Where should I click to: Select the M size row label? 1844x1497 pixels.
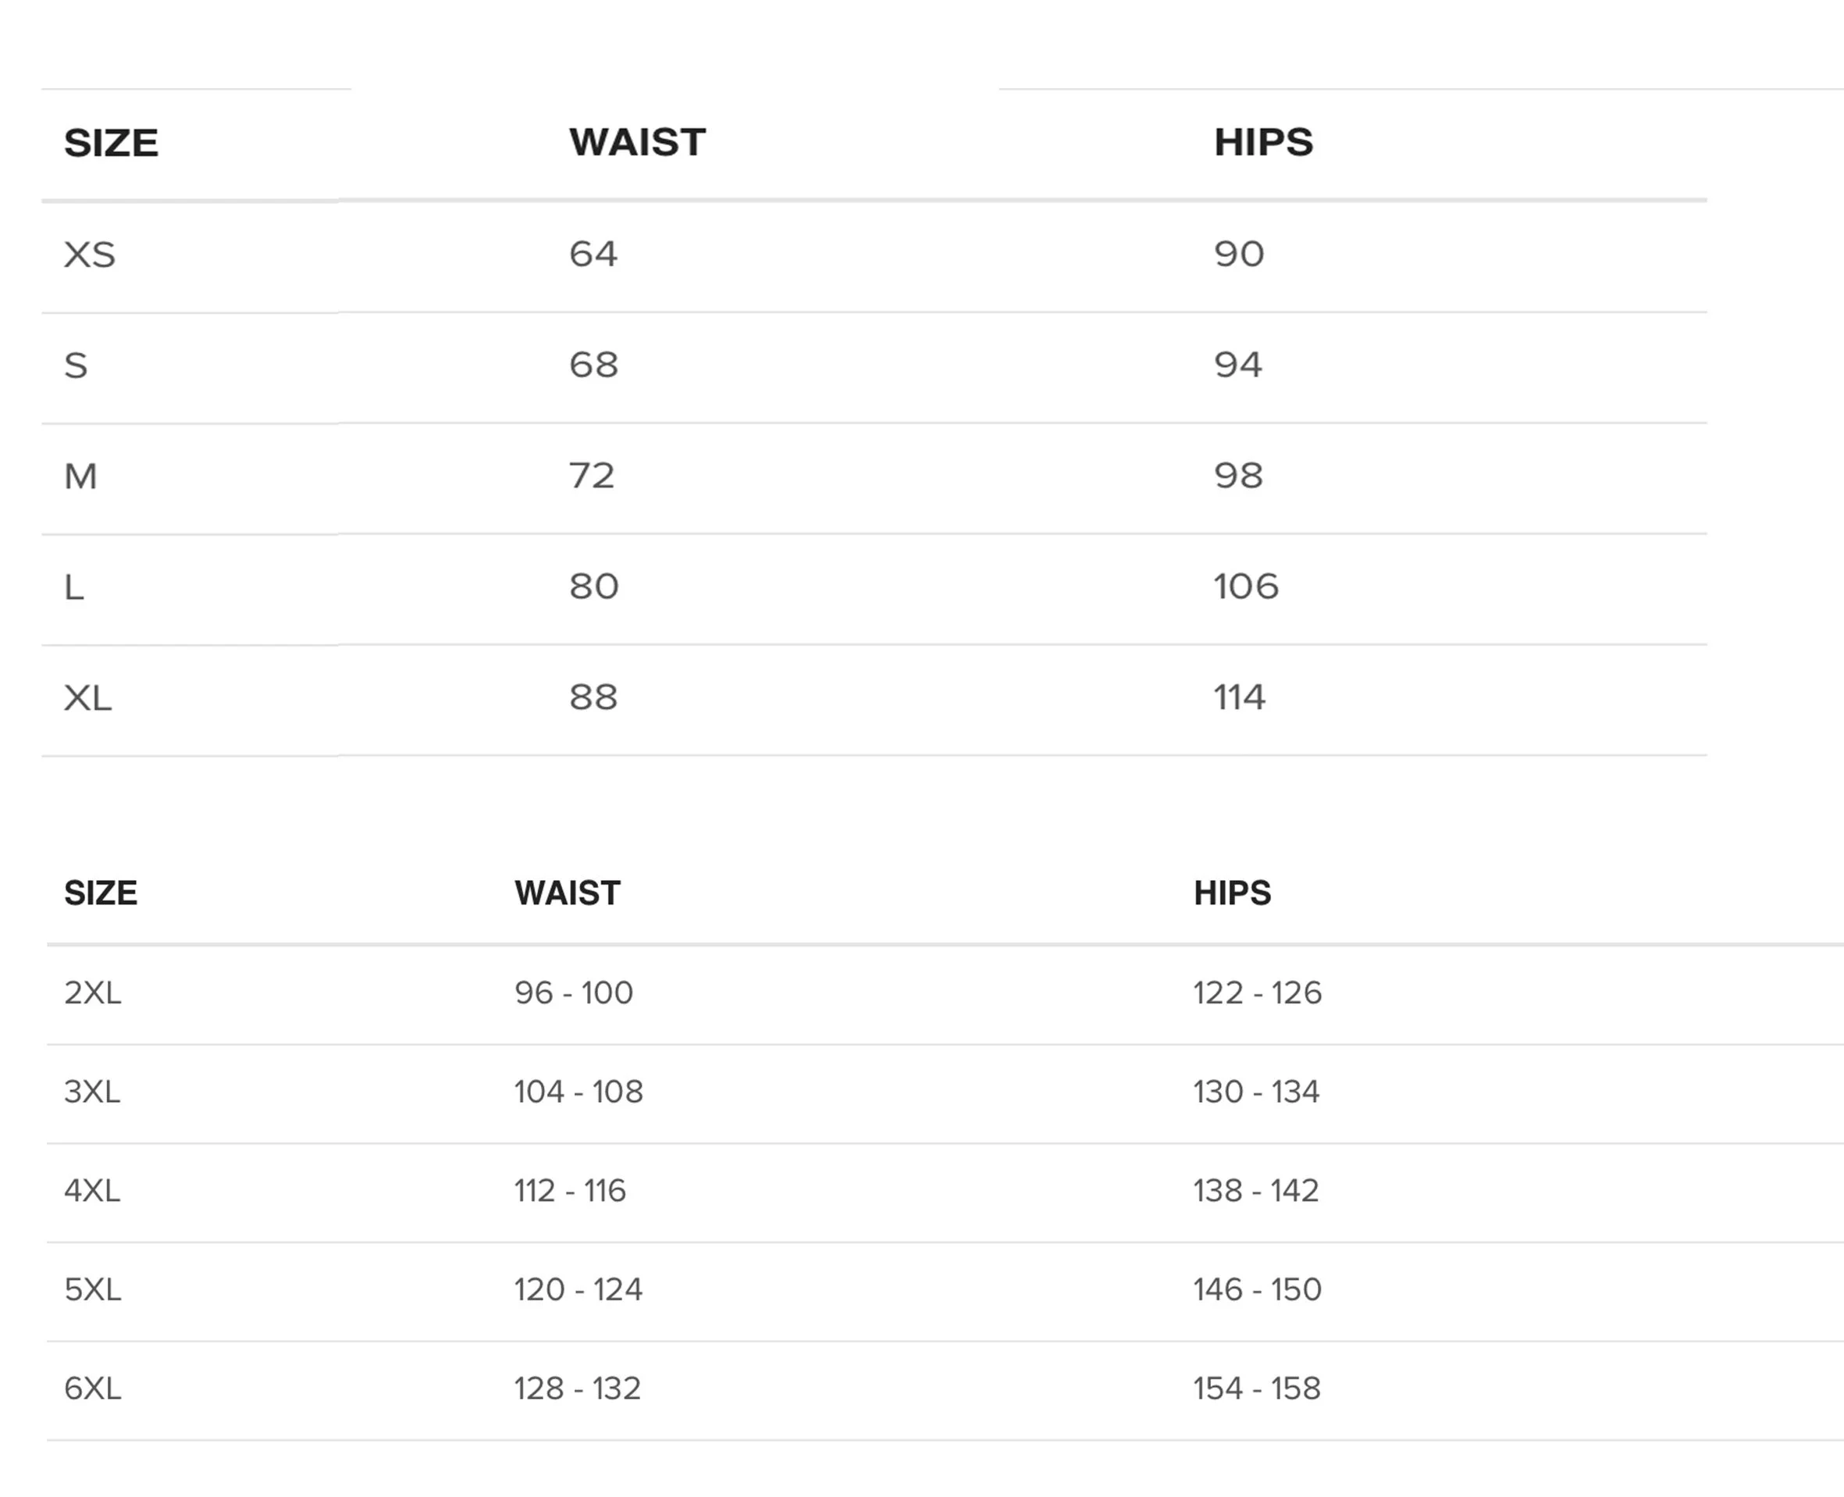(x=81, y=476)
